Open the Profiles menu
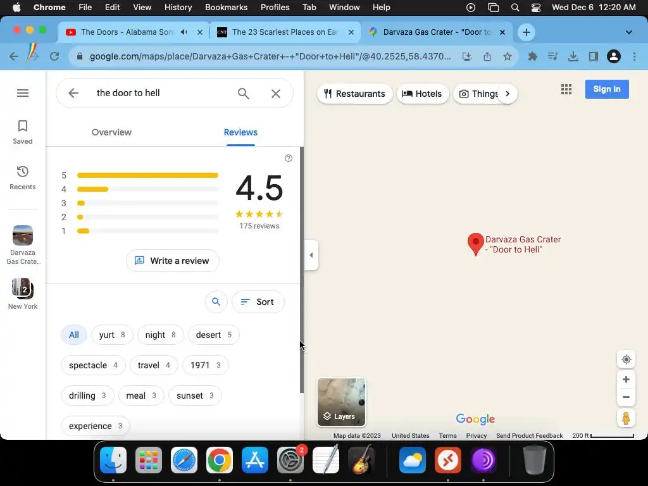This screenshot has width=648, height=486. point(275,8)
